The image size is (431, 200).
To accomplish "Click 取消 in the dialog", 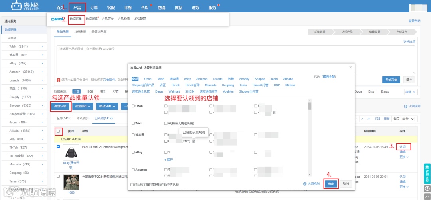I will 346,184.
